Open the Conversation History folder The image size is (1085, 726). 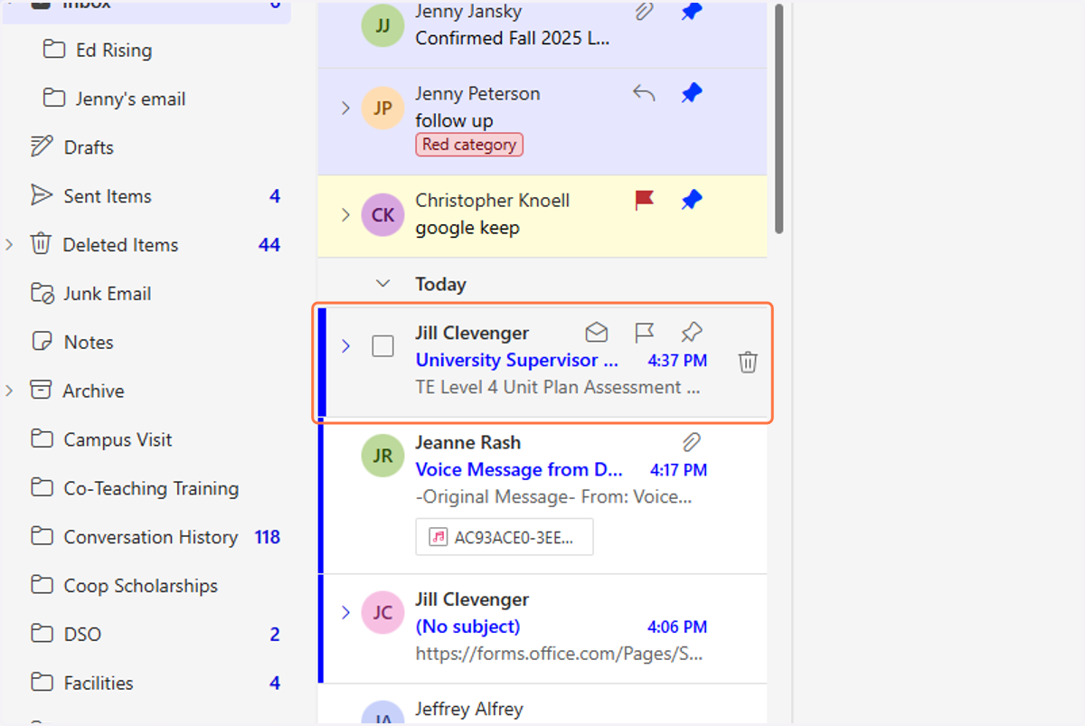tap(151, 537)
